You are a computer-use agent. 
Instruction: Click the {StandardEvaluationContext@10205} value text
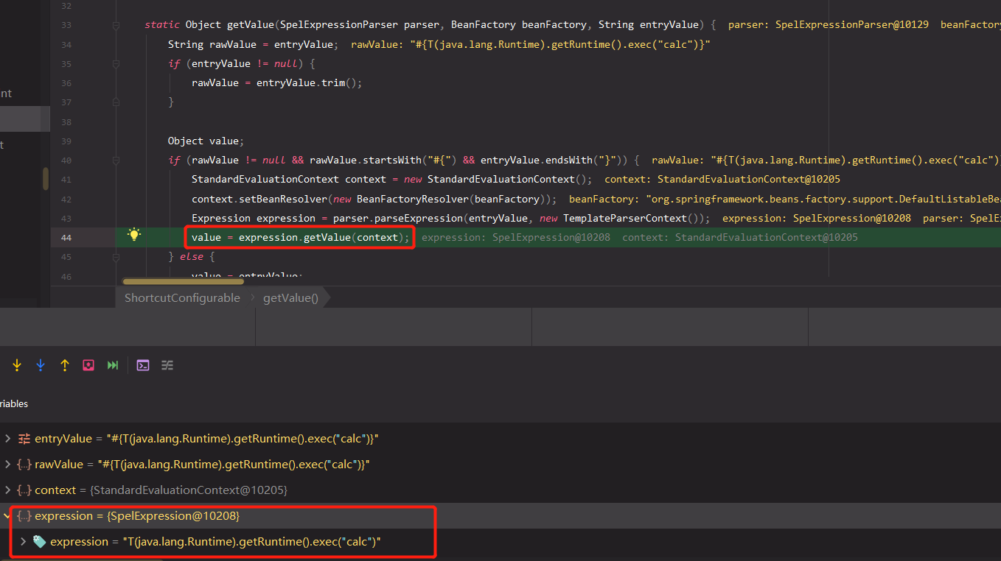coord(189,490)
